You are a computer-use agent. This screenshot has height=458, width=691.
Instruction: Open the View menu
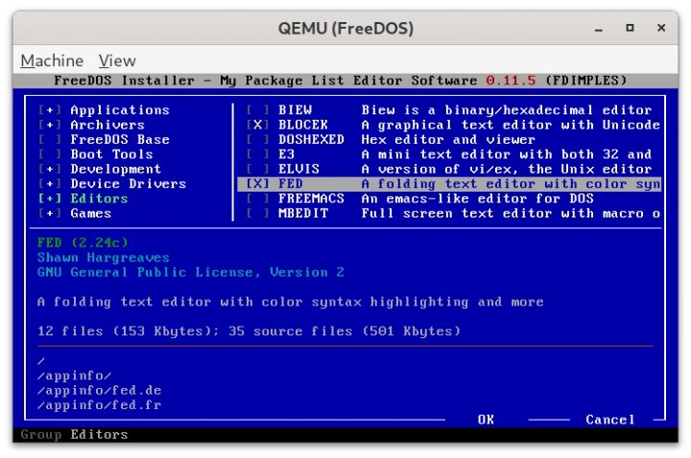coord(117,60)
